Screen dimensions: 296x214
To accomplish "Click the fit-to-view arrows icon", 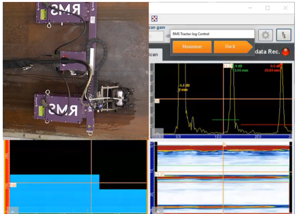I will (154, 19).
